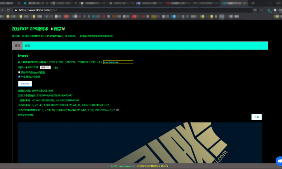The image size is (282, 169).
Task: Click the question mark help icon
Action: pos(117,110)
